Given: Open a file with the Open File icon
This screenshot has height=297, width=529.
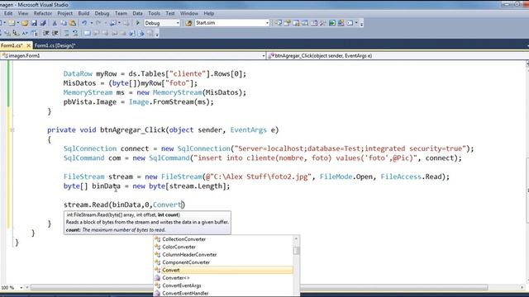Looking at the screenshot, I should (x=24, y=23).
